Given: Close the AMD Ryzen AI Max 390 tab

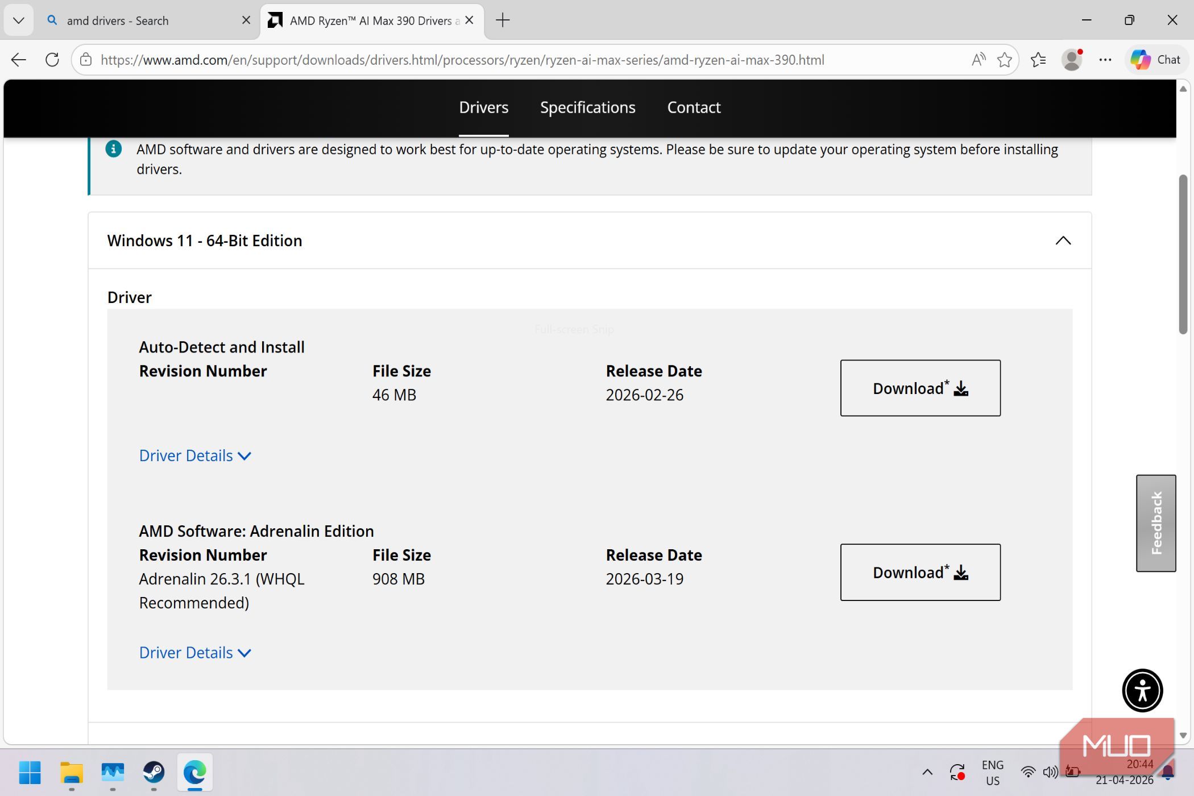Looking at the screenshot, I should point(469,20).
